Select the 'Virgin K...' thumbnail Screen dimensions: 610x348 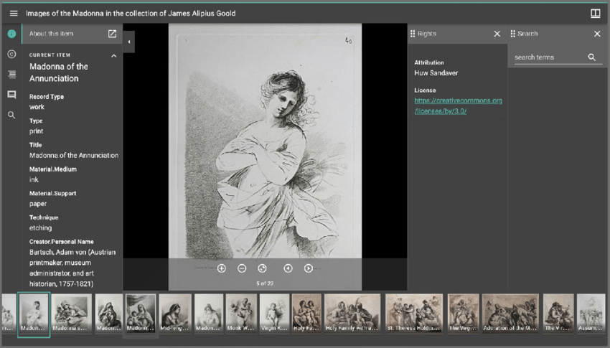tap(274, 314)
